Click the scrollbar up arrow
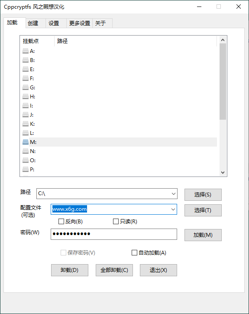The image size is (249, 314). point(223,40)
